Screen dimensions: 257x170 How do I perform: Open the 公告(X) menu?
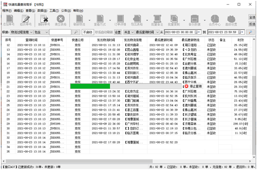pyautogui.click(x=66, y=11)
